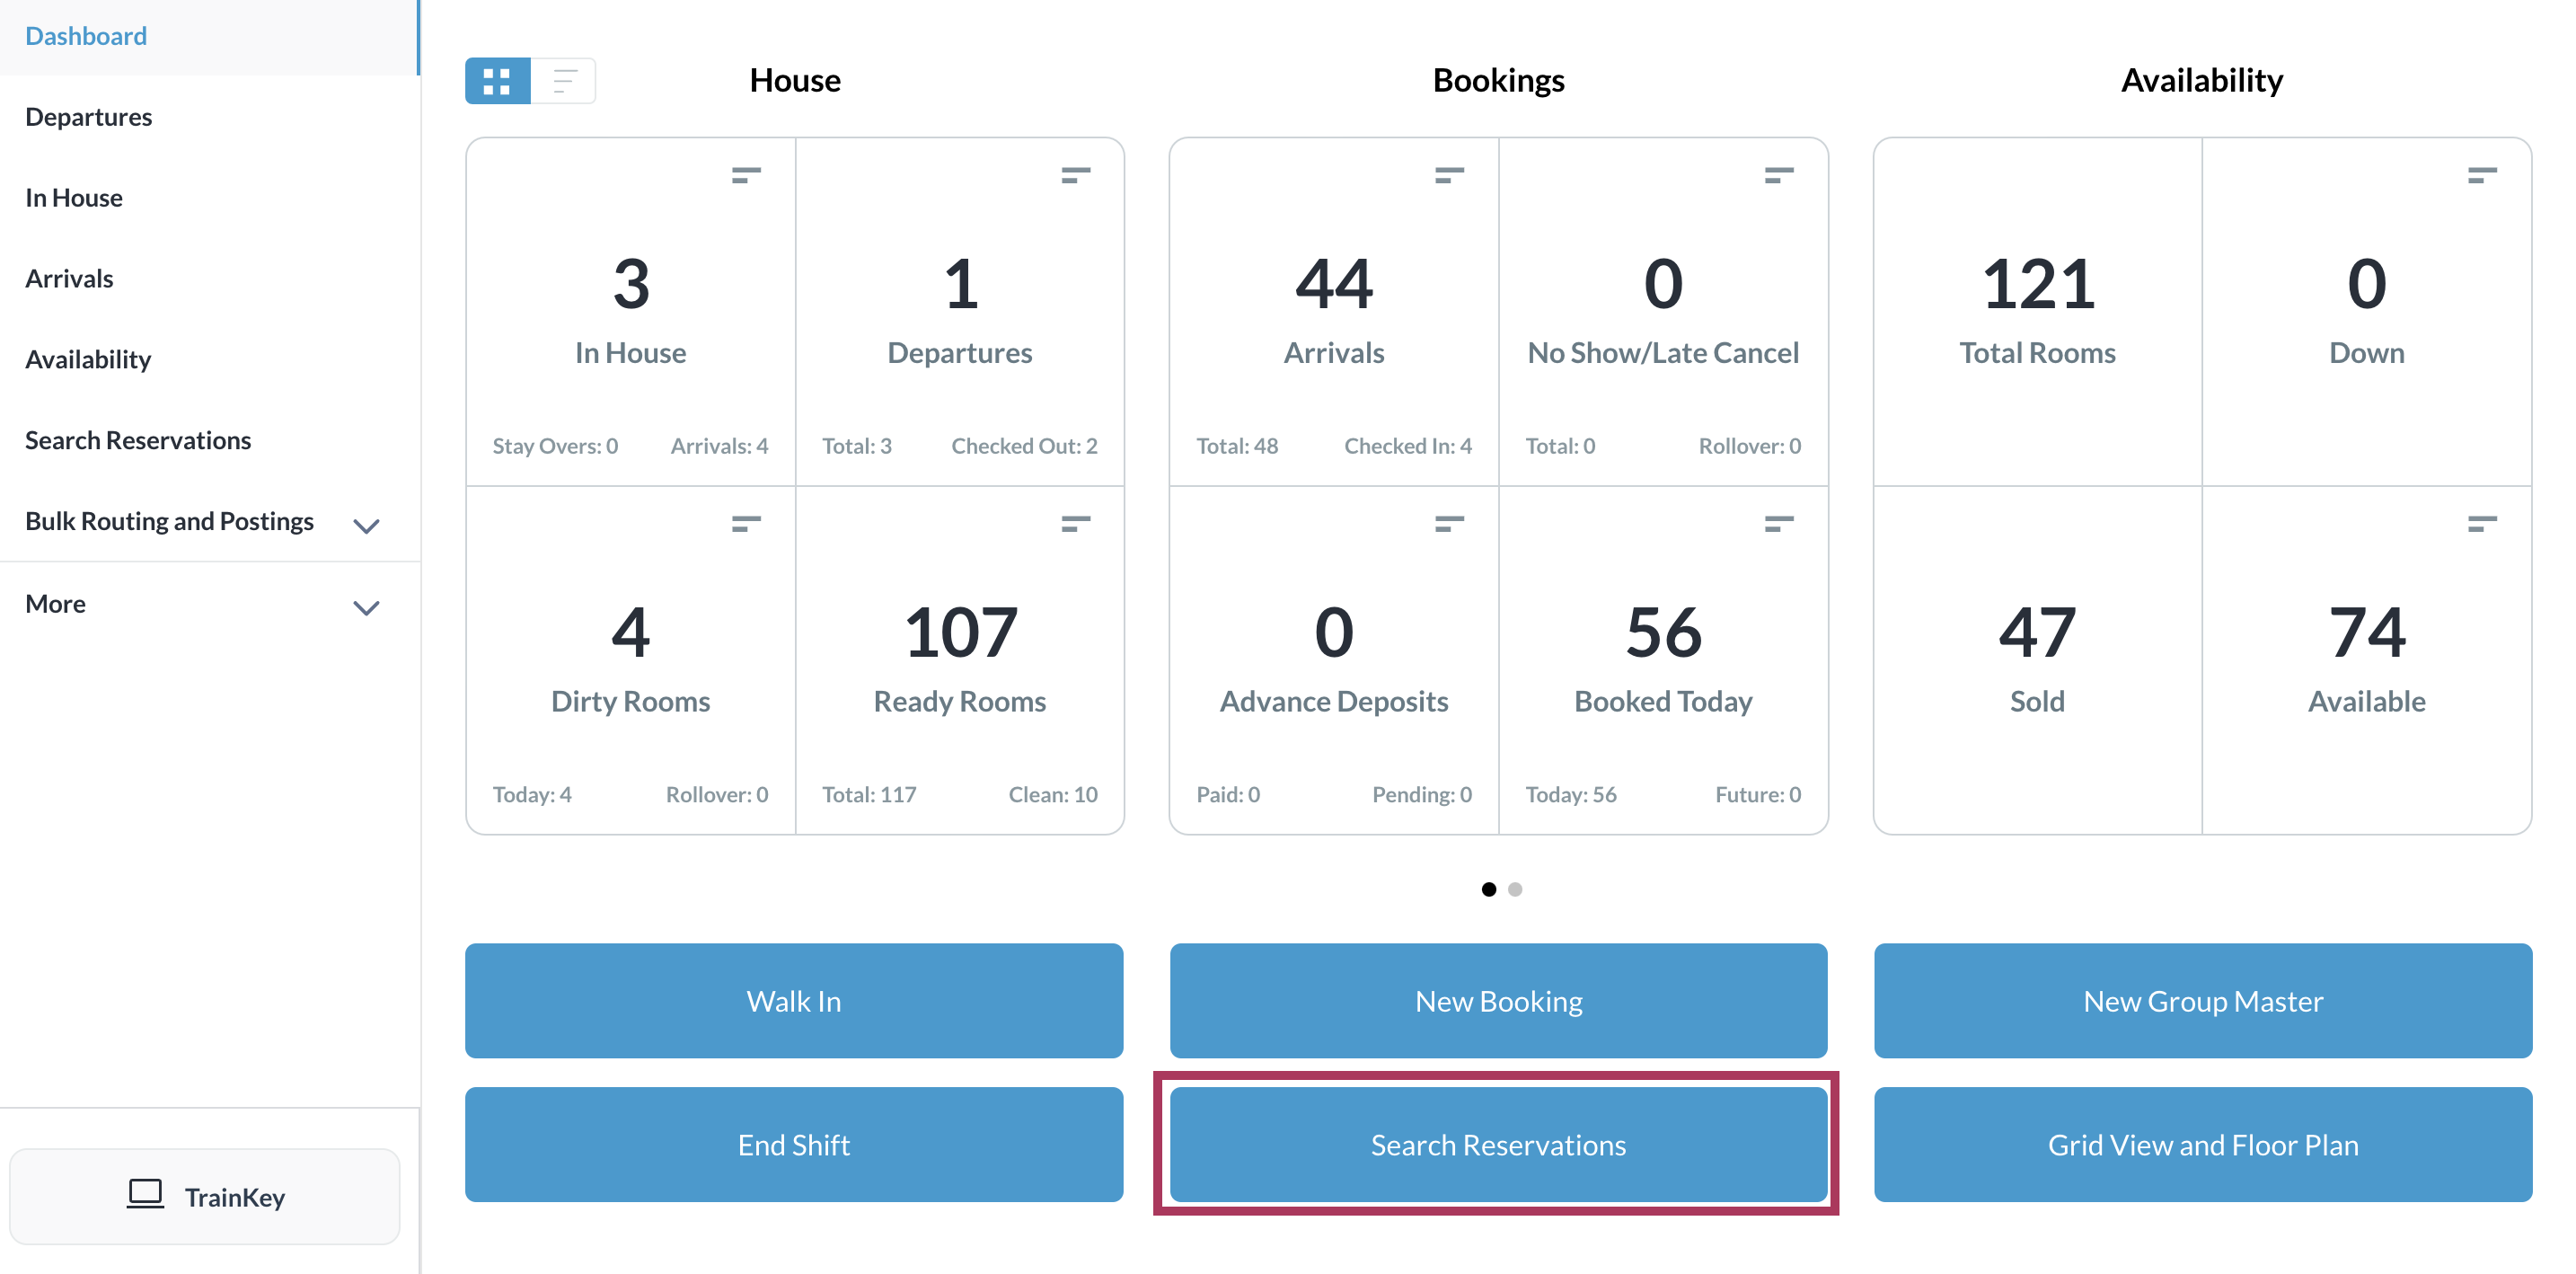
Task: Expand the More sidebar section
Action: [366, 607]
